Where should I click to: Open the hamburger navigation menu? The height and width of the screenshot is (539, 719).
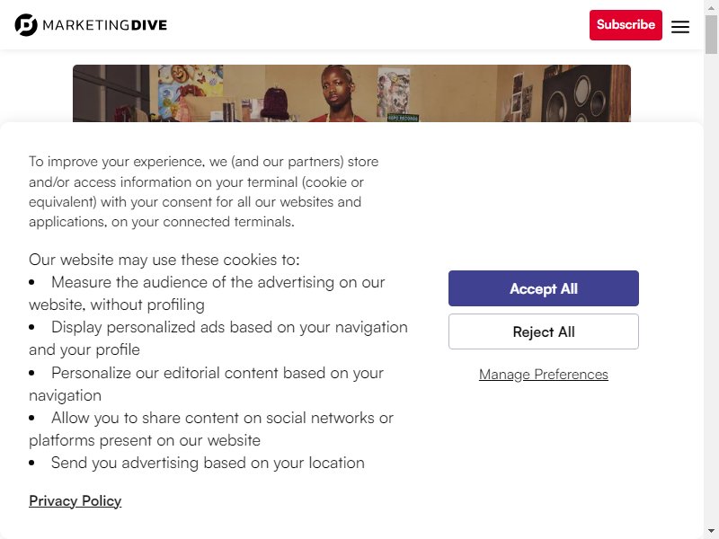coord(680,27)
